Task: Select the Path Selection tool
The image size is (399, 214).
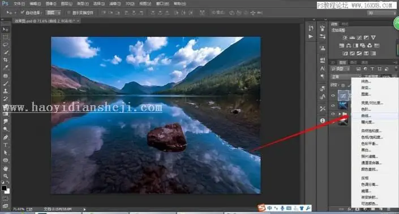Action: pos(5,152)
